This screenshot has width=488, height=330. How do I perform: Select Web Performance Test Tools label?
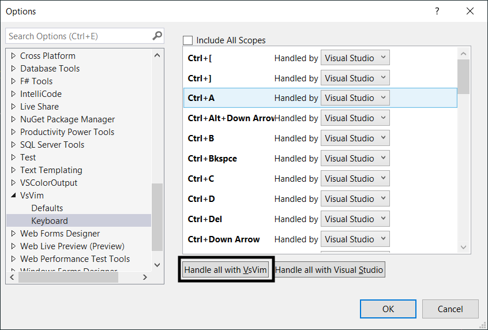(x=74, y=259)
